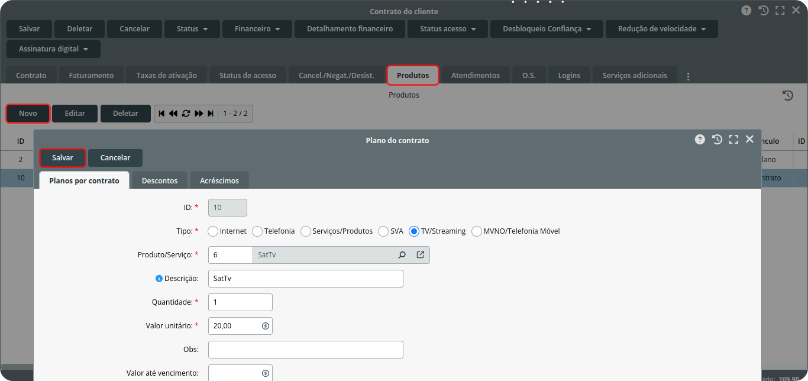Screen dimensions: 808x381
Task: Refresh the Produtos records list
Action: 186,114
